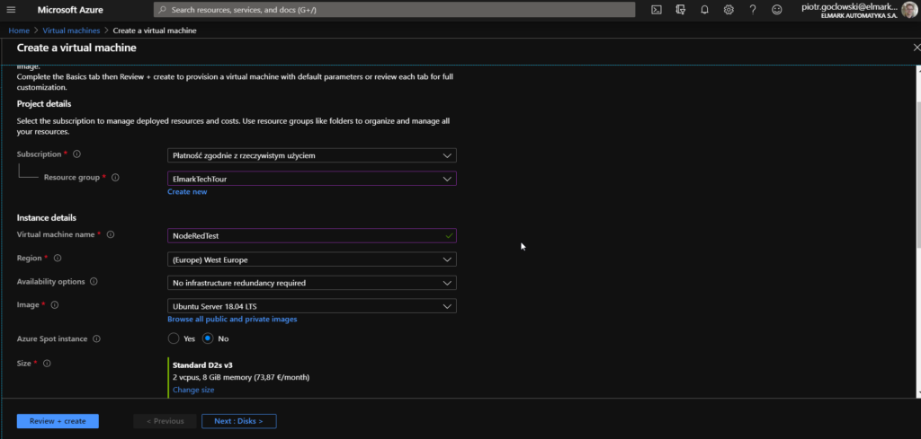Open the Azure portal hamburger menu

pyautogui.click(x=11, y=10)
